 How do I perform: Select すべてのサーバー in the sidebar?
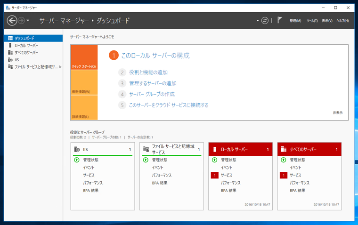[33, 53]
